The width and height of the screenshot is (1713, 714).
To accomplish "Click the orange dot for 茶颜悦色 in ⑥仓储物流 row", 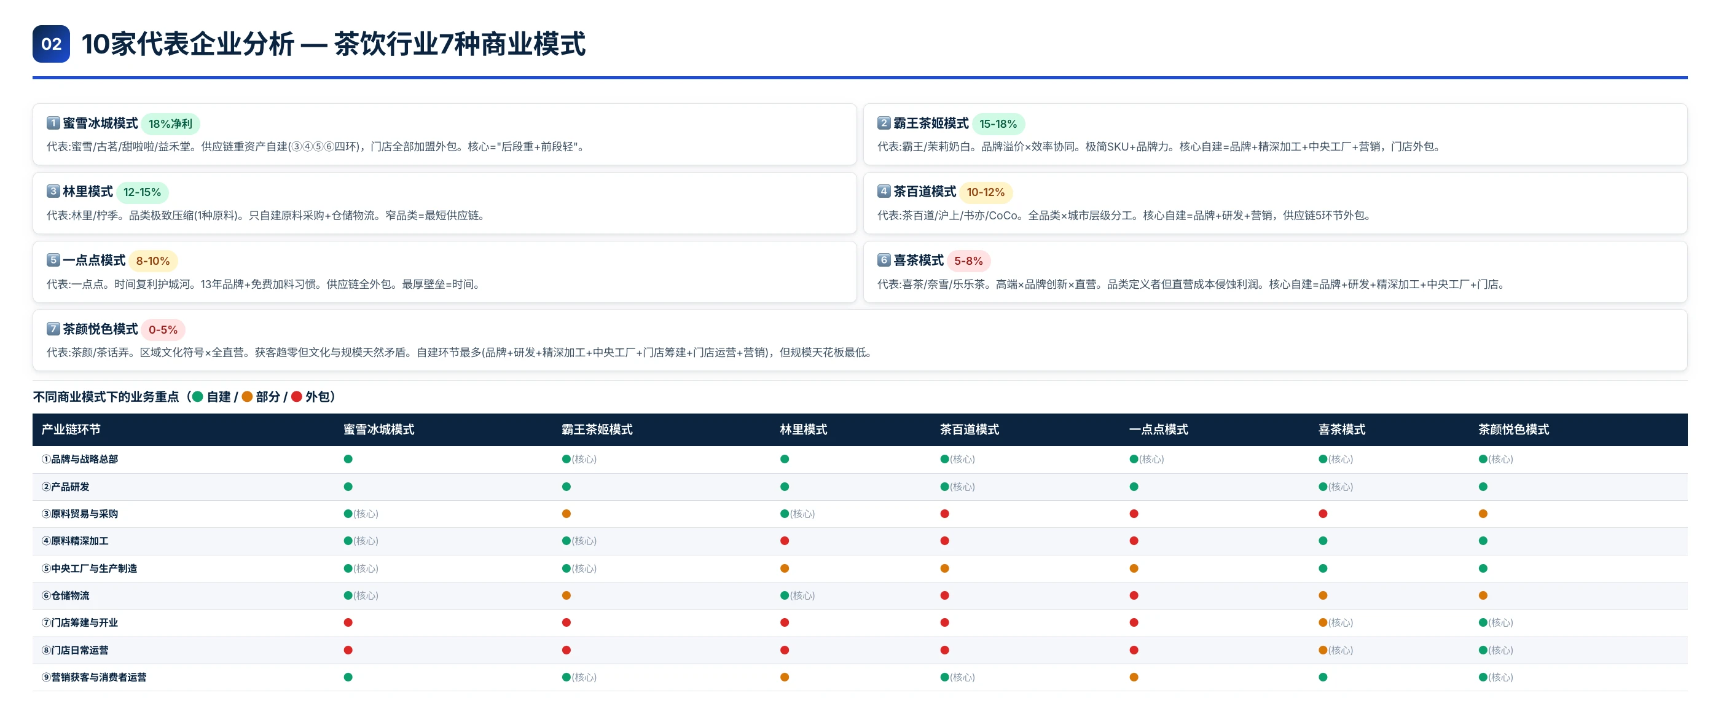I will (1483, 595).
